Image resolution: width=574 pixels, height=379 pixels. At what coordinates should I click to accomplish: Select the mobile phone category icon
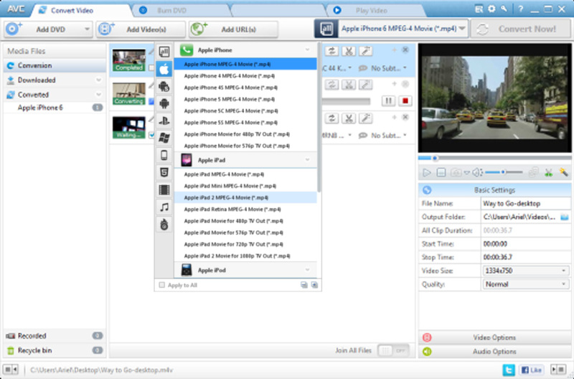coord(164,155)
